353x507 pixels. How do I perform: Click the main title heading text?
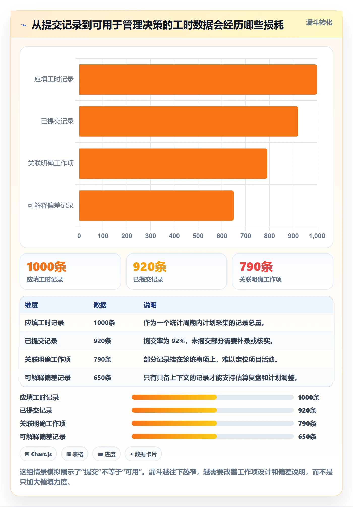[158, 25]
